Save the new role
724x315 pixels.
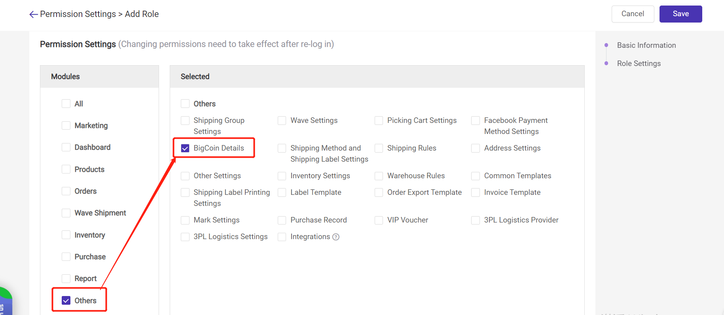point(680,14)
